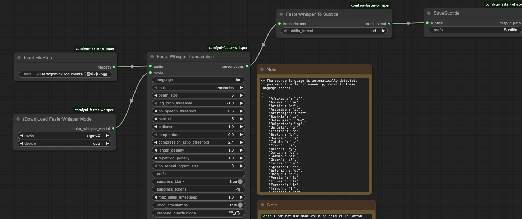Viewport: 522px width, 219px height.
Task: Select the FasterWhisper Transcription node title
Action: (186, 57)
